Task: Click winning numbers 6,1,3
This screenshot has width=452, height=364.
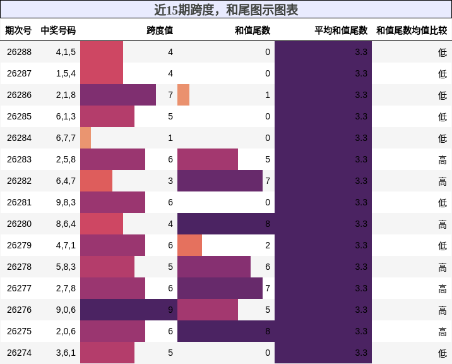Action: coord(66,116)
